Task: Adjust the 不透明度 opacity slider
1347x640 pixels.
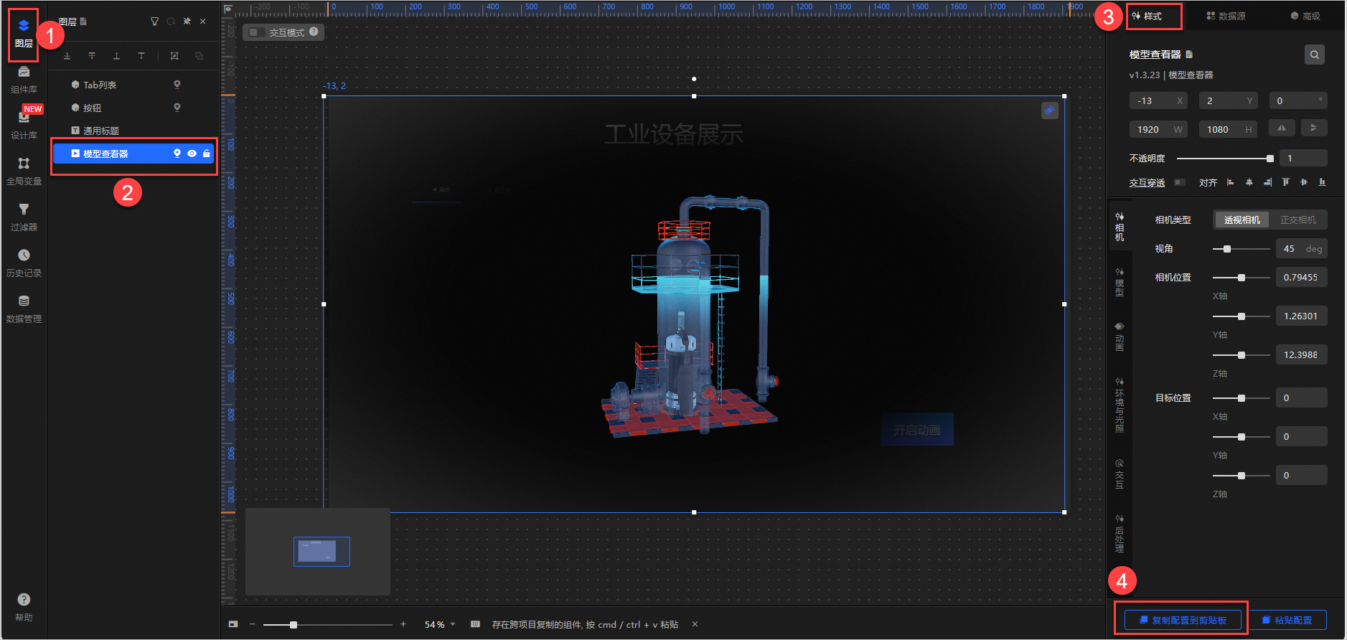Action: pos(1225,159)
